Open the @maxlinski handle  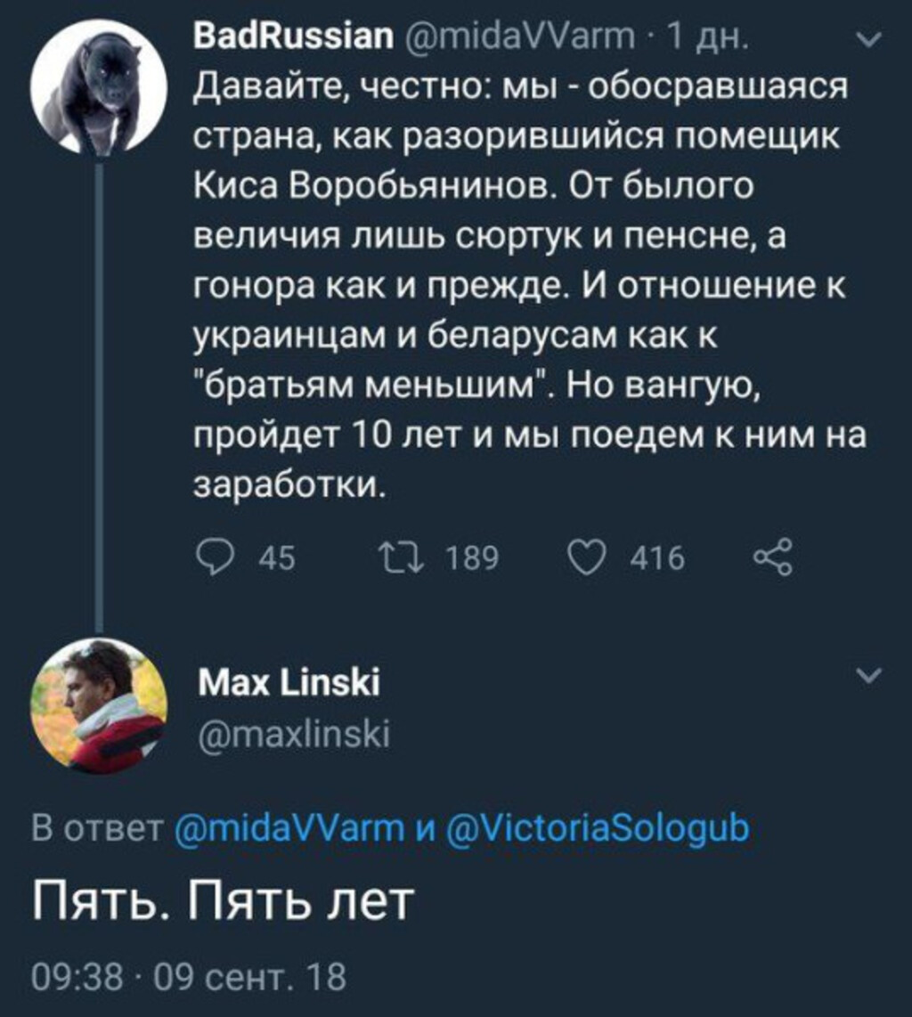[291, 736]
